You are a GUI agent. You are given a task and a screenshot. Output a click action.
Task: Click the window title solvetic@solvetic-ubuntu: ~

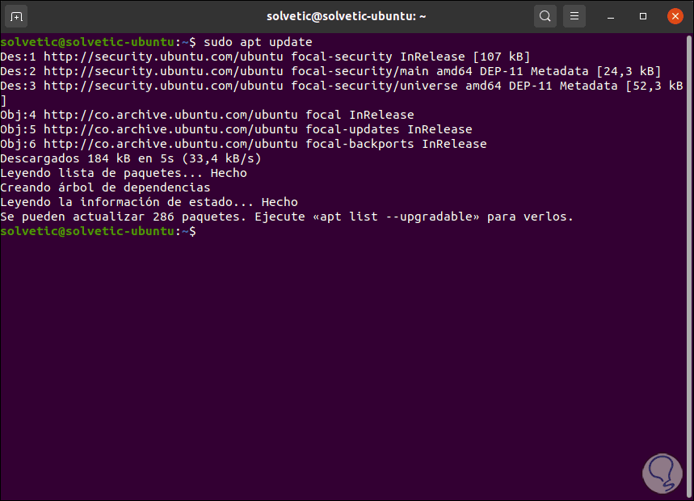(346, 16)
